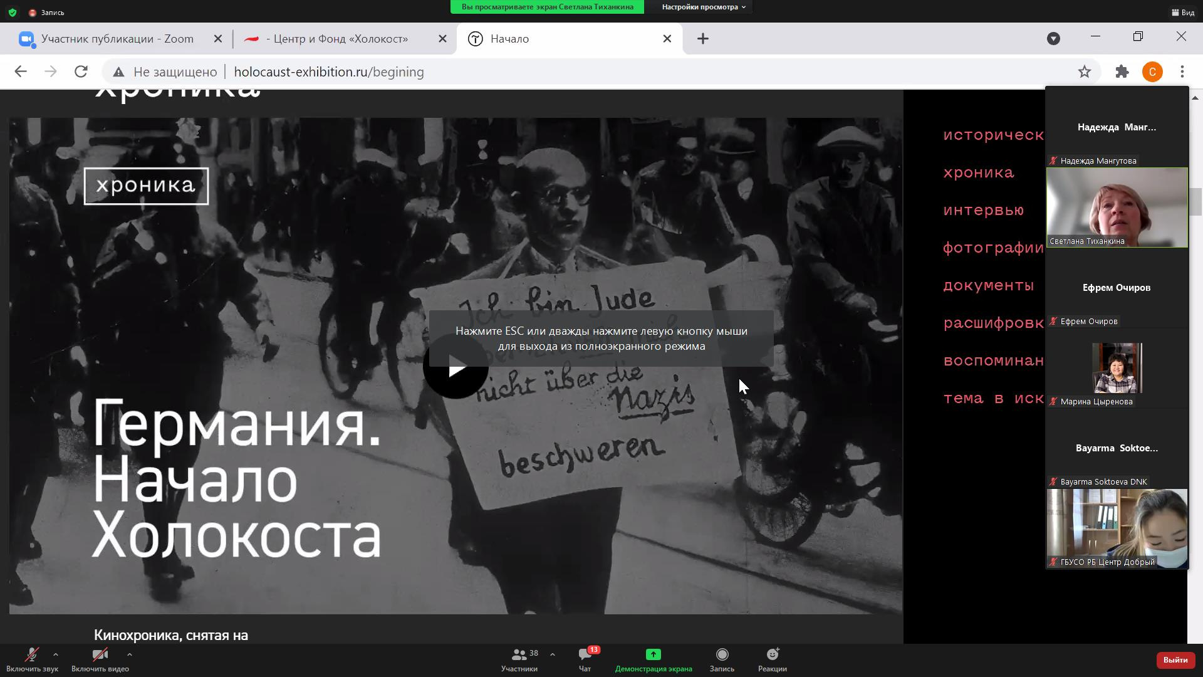
Task: Select Светлана Тиханкина video thumbnail
Action: coord(1117,207)
